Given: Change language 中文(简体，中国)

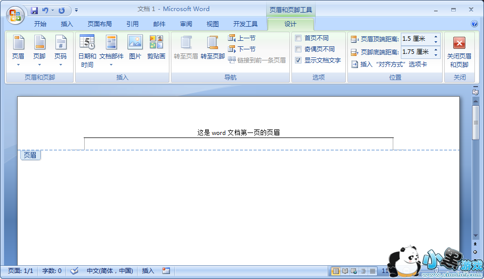Looking at the screenshot, I should (109, 271).
